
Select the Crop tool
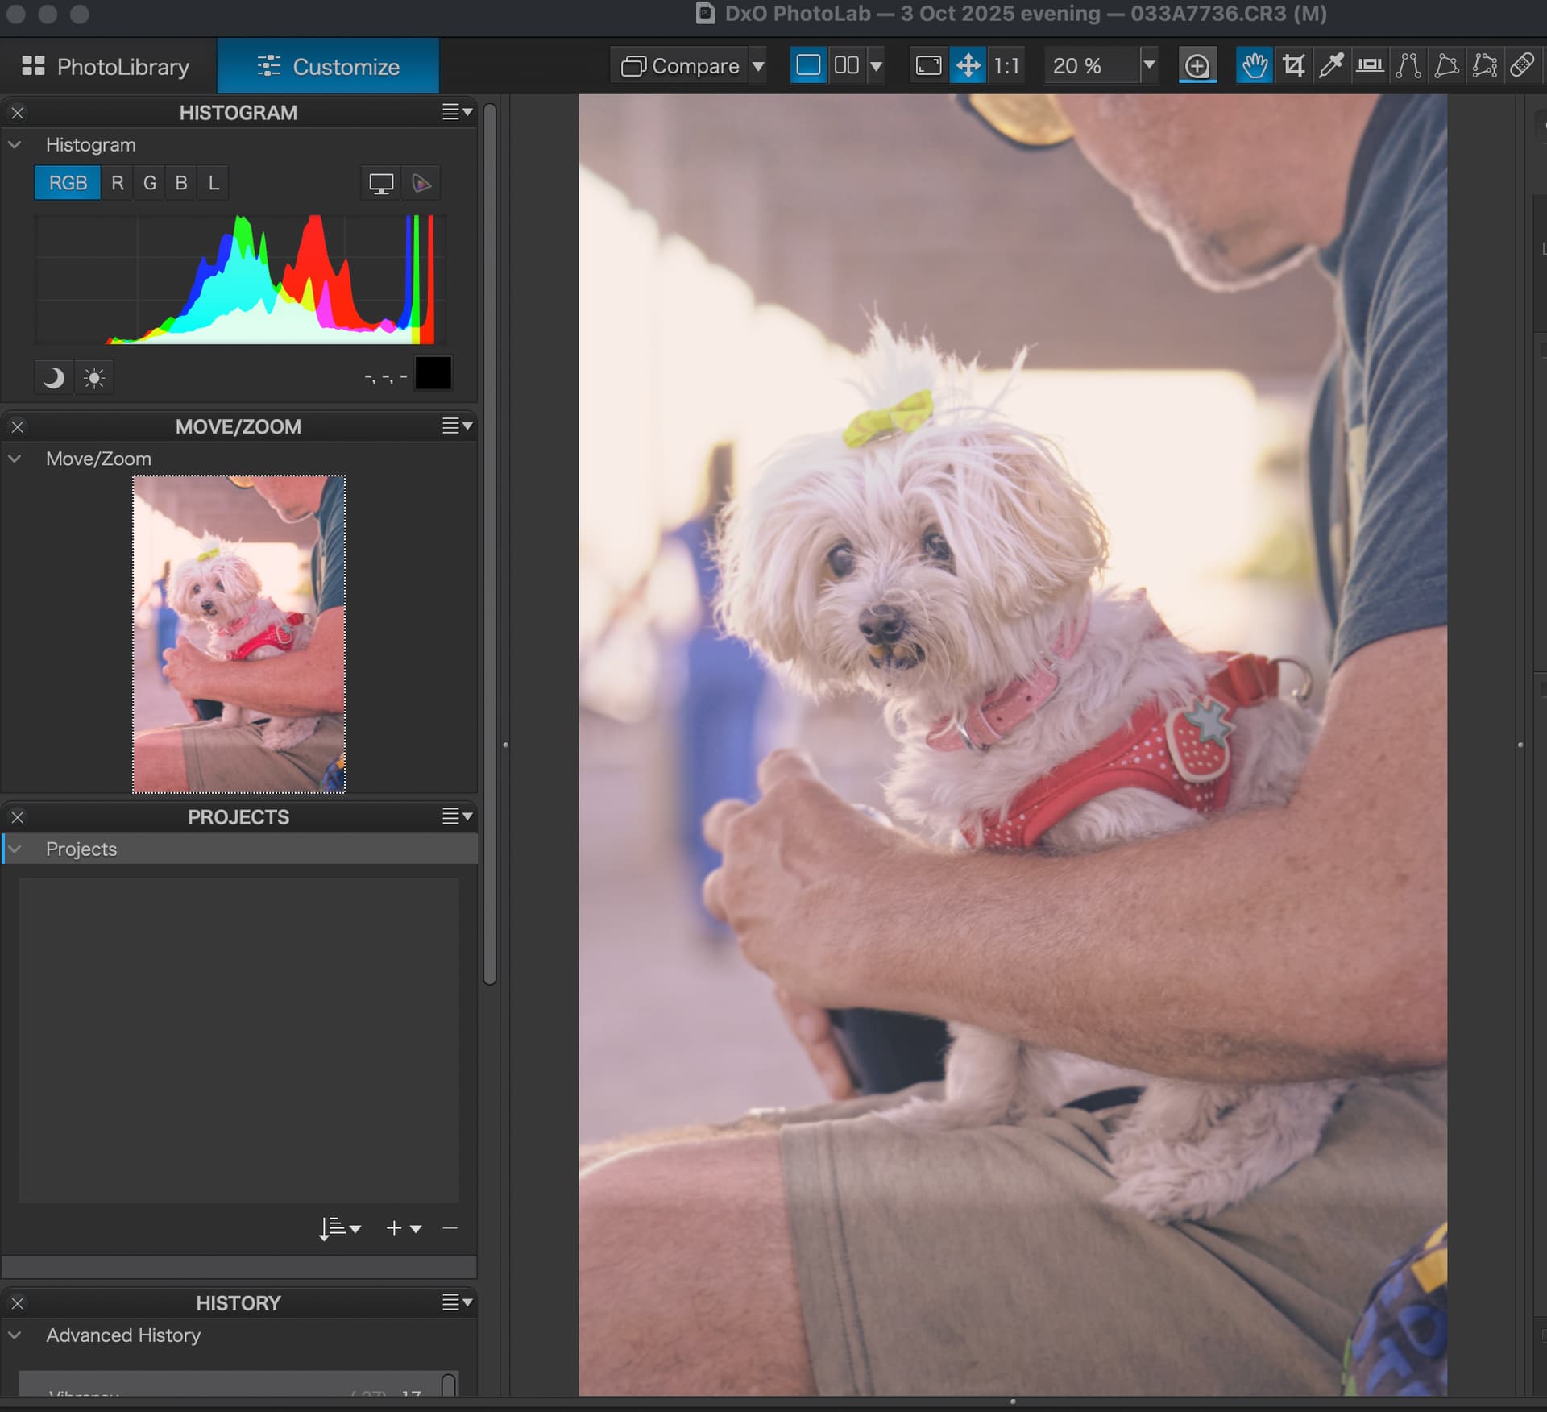pos(1293,65)
